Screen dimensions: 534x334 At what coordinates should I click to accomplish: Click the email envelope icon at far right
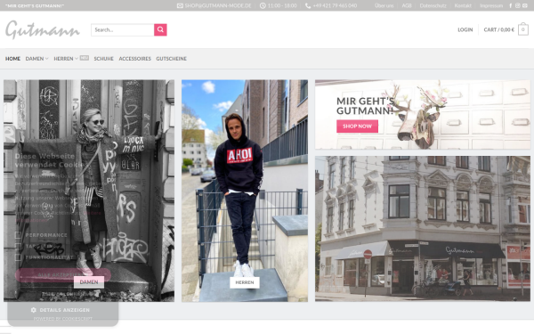coord(525,5)
